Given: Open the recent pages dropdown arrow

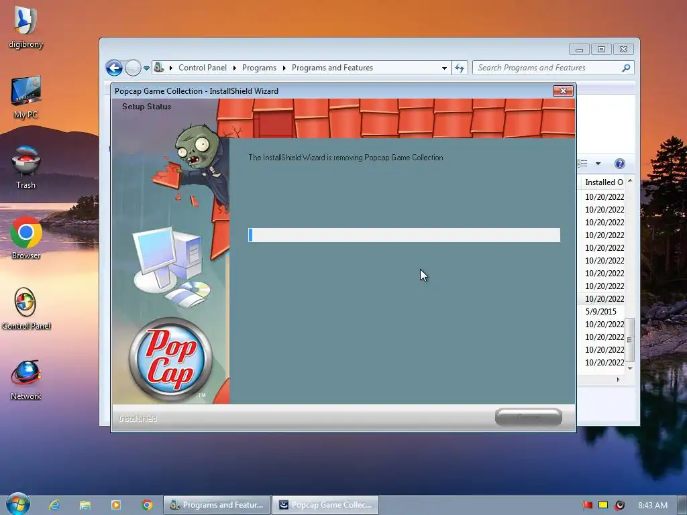Looking at the screenshot, I should coord(146,68).
